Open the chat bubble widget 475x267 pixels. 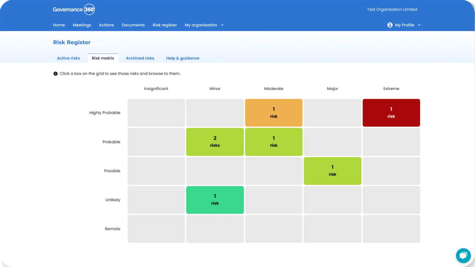(x=463, y=255)
